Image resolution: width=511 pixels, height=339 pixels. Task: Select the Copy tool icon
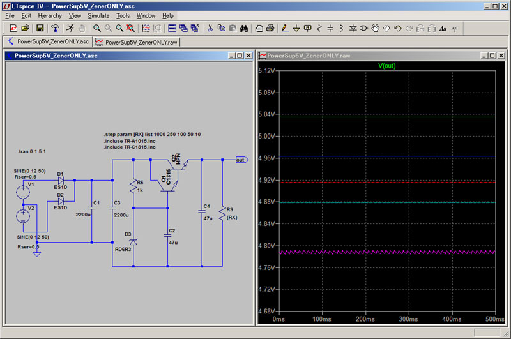click(x=221, y=28)
